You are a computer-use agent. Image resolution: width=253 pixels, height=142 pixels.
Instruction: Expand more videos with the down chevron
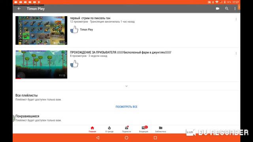(x=126, y=86)
